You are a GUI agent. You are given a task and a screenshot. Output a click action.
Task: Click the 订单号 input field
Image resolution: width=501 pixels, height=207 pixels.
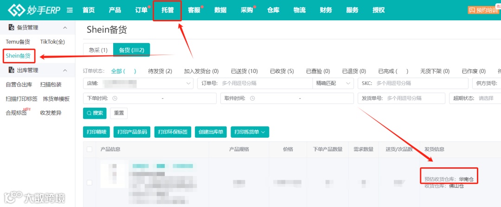(255, 84)
